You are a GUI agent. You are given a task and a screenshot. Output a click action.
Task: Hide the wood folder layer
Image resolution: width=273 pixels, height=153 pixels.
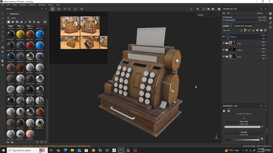click(x=224, y=43)
